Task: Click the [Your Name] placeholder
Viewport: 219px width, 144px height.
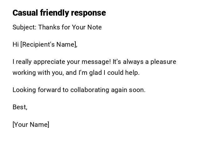Action: pos(31,125)
